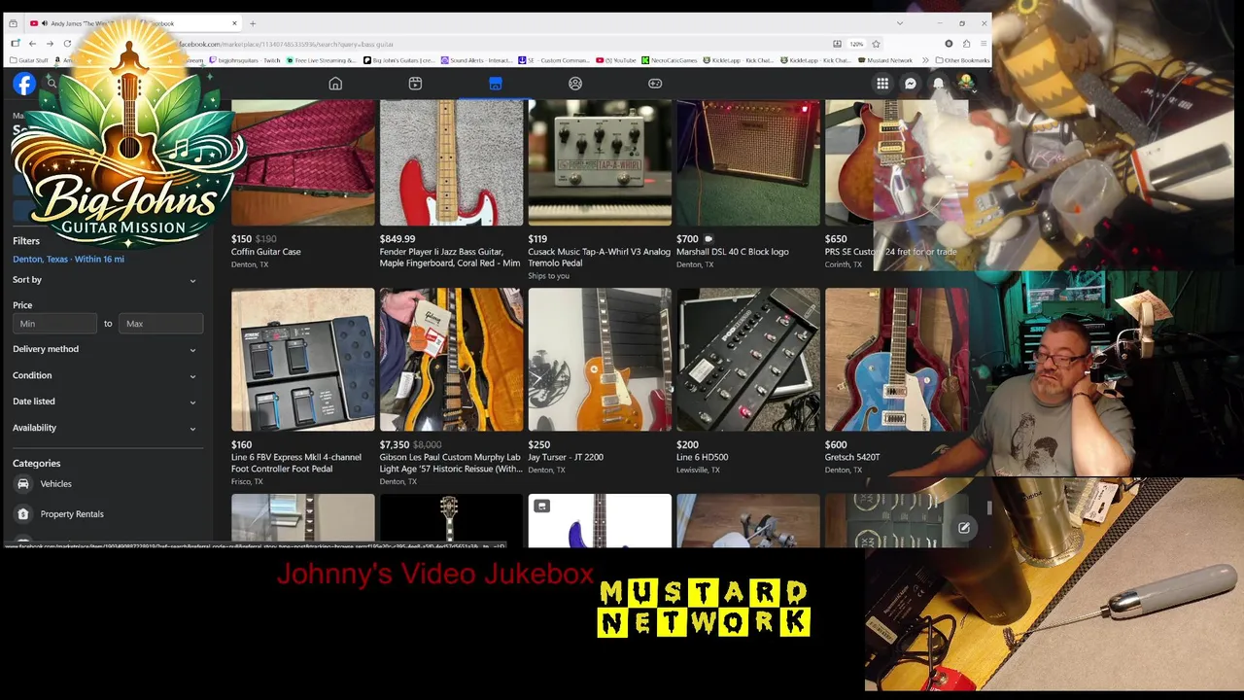The image size is (1244, 700).
Task: Open the 120% zoom level indicator
Action: (856, 44)
